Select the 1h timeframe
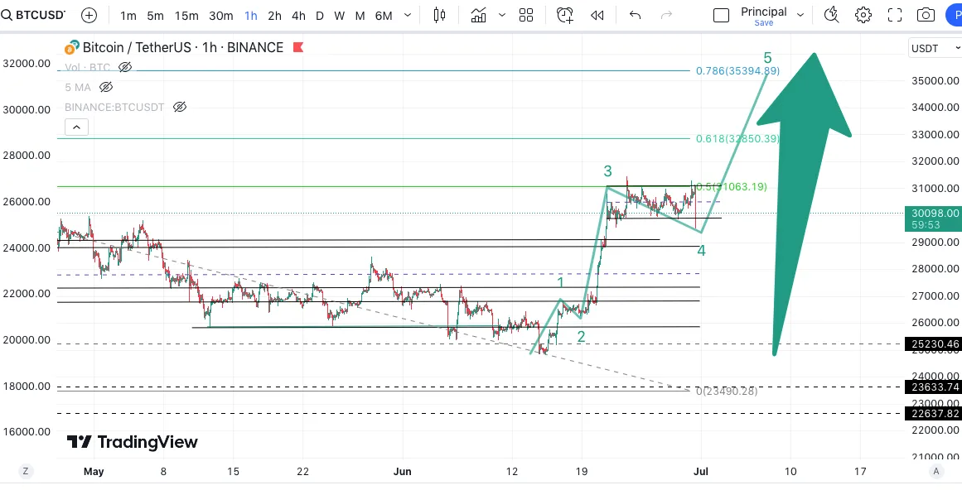Viewport: 962px width, 490px height. tap(250, 16)
